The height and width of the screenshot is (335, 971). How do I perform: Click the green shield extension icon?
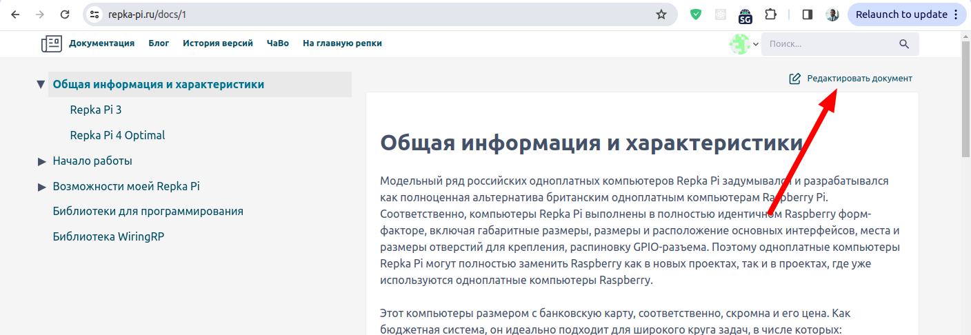pos(696,14)
